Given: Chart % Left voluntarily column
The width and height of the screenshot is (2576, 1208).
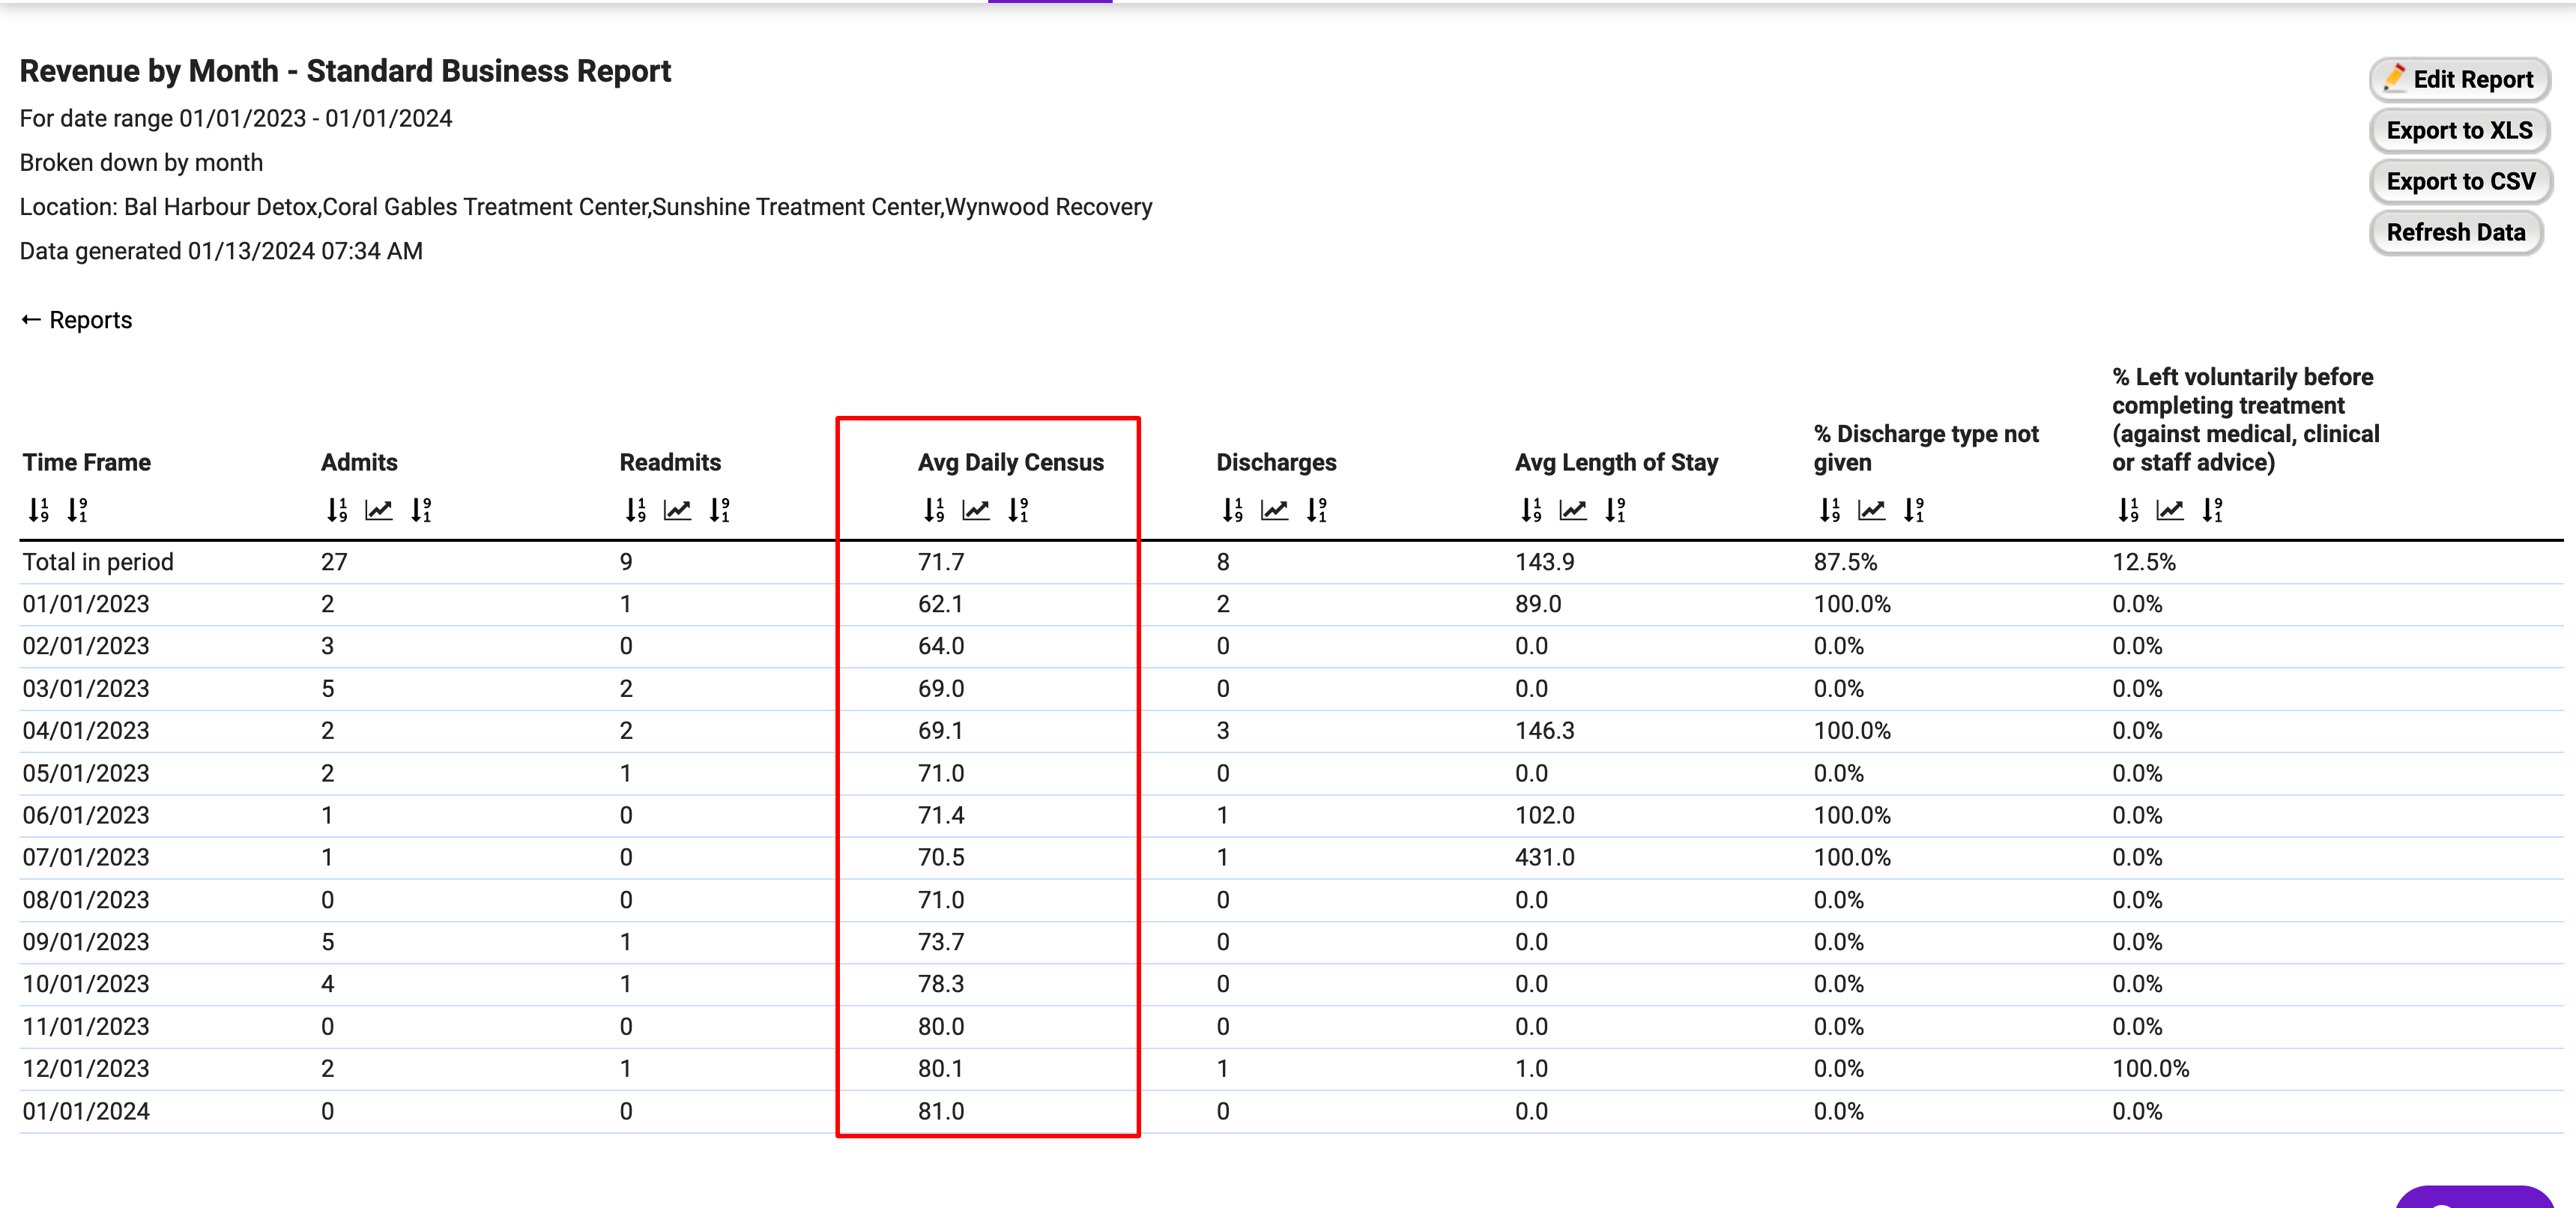Looking at the screenshot, I should (2170, 510).
